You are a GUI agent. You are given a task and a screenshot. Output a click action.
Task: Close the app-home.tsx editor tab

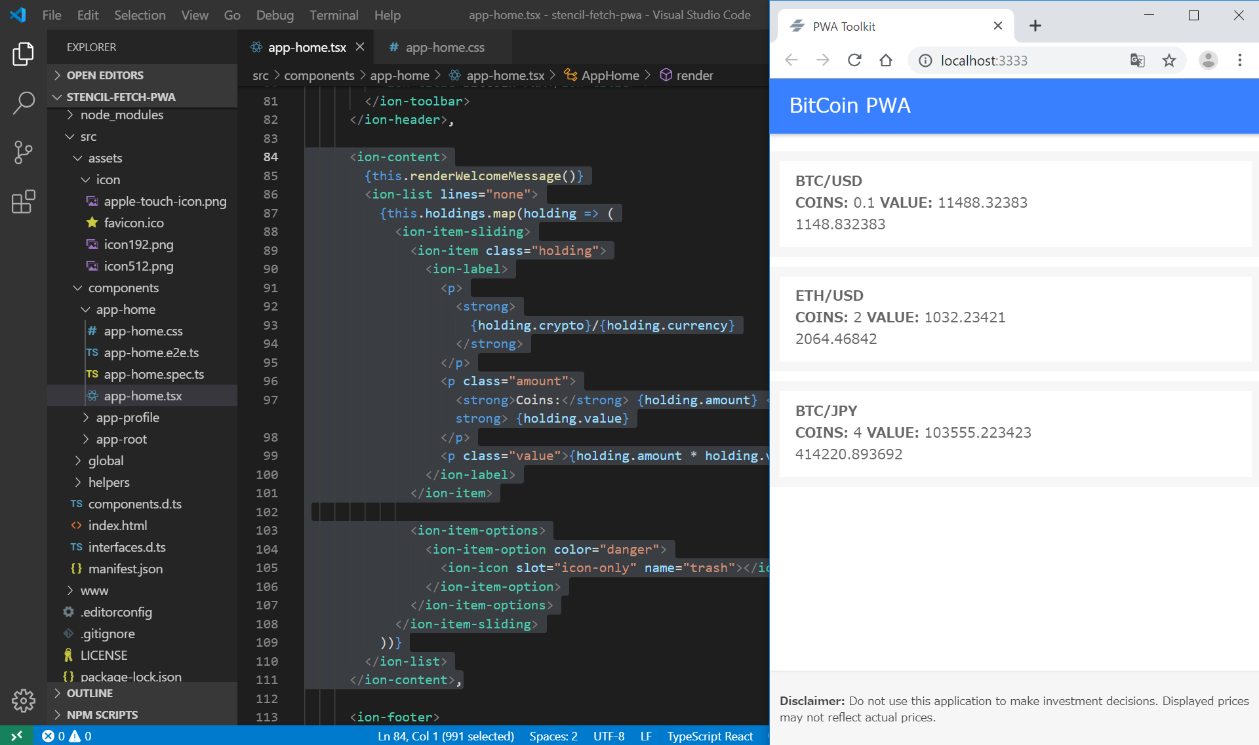[x=360, y=47]
